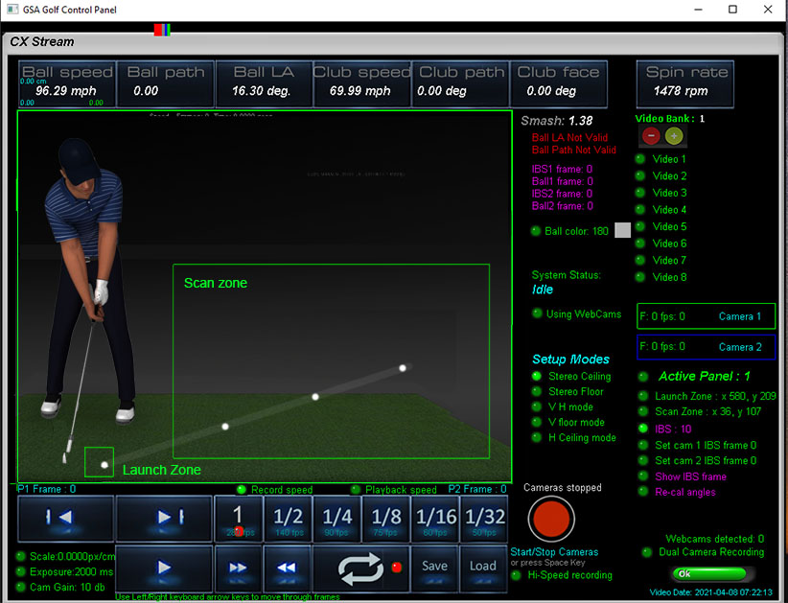
Task: Select Video 2 slot
Action: [661, 175]
